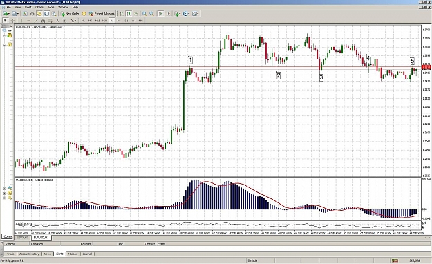The height and width of the screenshot is (264, 432).
Task: Open the Window menu
Action: [x=63, y=7]
